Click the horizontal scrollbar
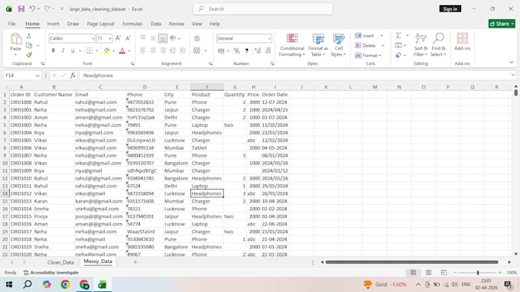 411,262
